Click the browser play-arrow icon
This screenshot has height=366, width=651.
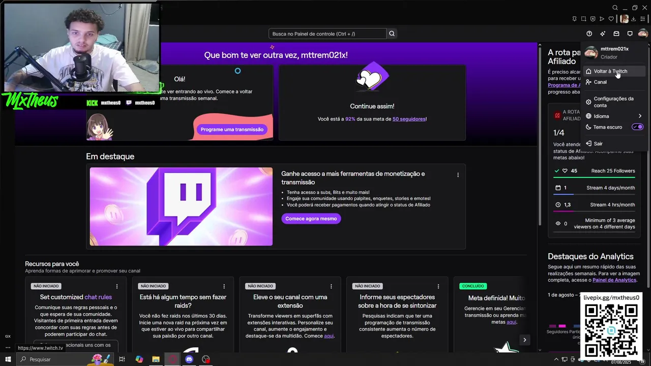[602, 19]
